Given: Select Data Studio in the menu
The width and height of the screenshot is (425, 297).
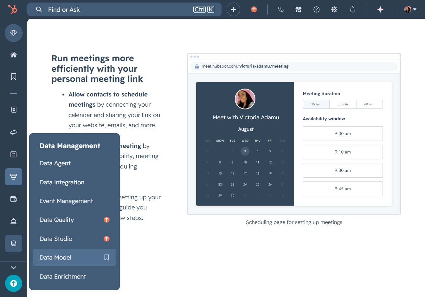Looking at the screenshot, I should [74, 239].
